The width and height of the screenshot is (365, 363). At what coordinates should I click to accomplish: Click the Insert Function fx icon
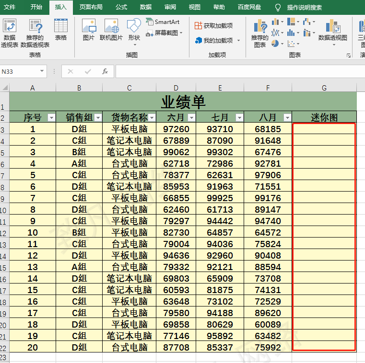click(x=105, y=71)
